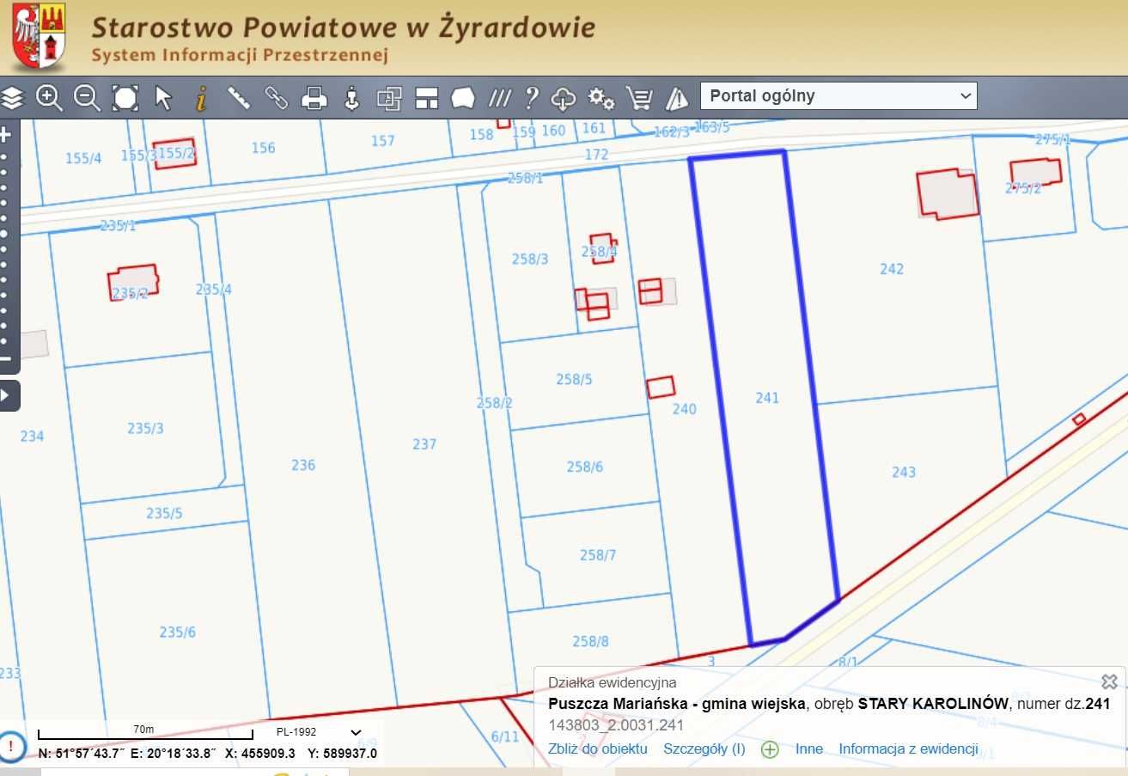
Task: Click parcel 235/5 label
Action: 164,513
